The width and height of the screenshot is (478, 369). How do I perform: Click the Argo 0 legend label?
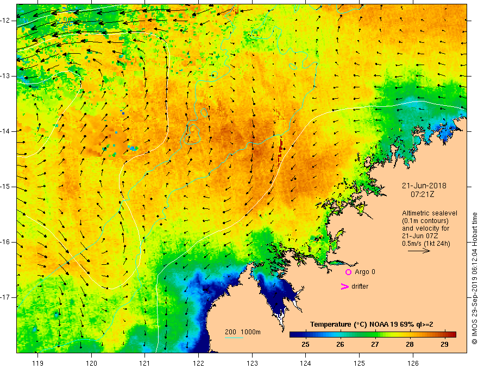365,272
